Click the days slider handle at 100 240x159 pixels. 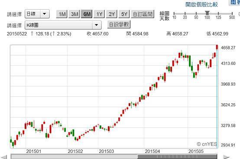point(207,13)
